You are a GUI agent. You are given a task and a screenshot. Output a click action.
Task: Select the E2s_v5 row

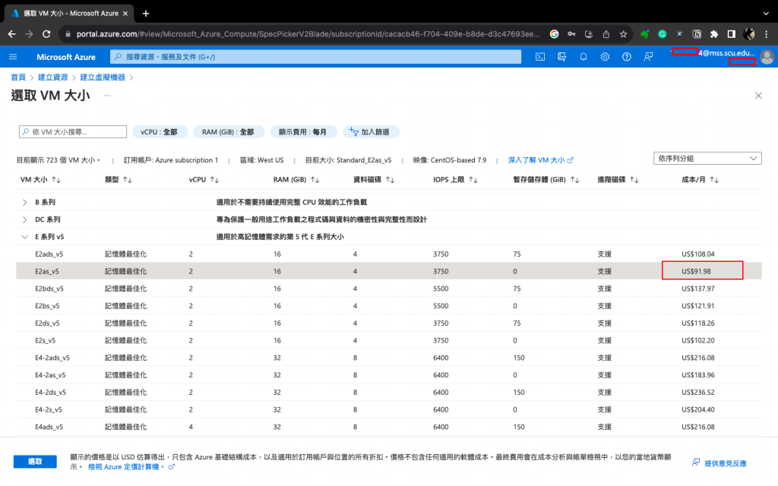388,341
